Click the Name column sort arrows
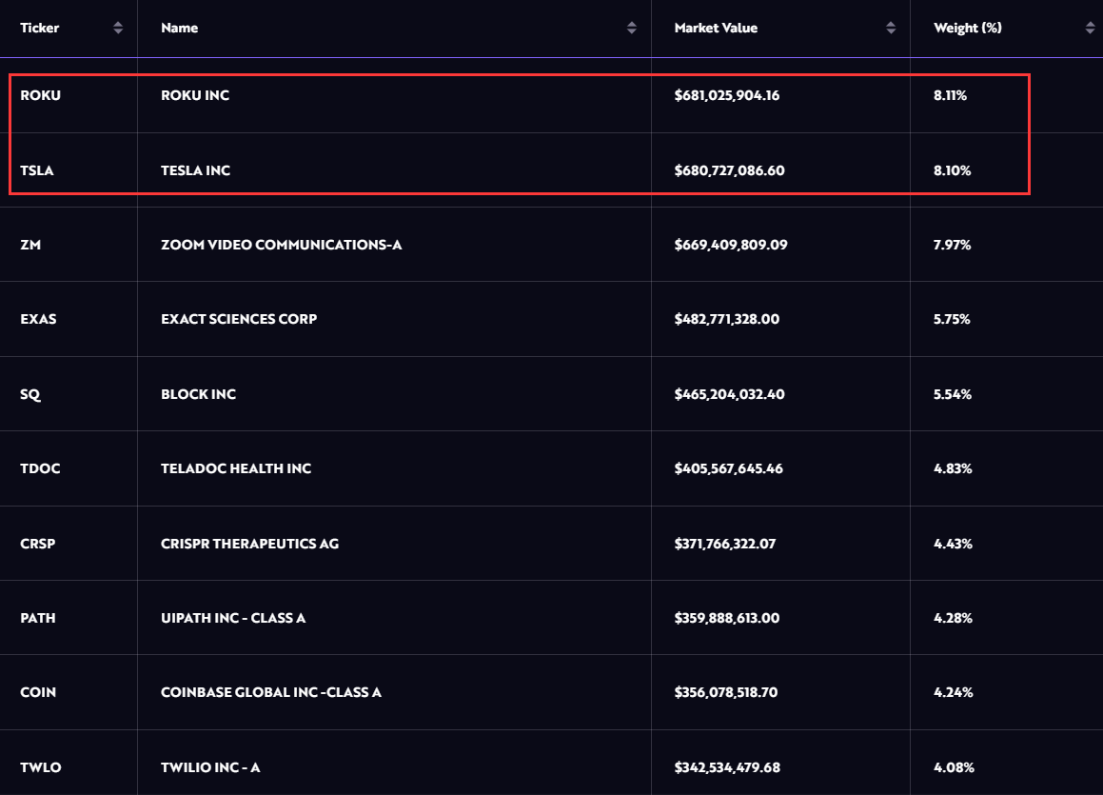The width and height of the screenshot is (1103, 795). pyautogui.click(x=632, y=29)
